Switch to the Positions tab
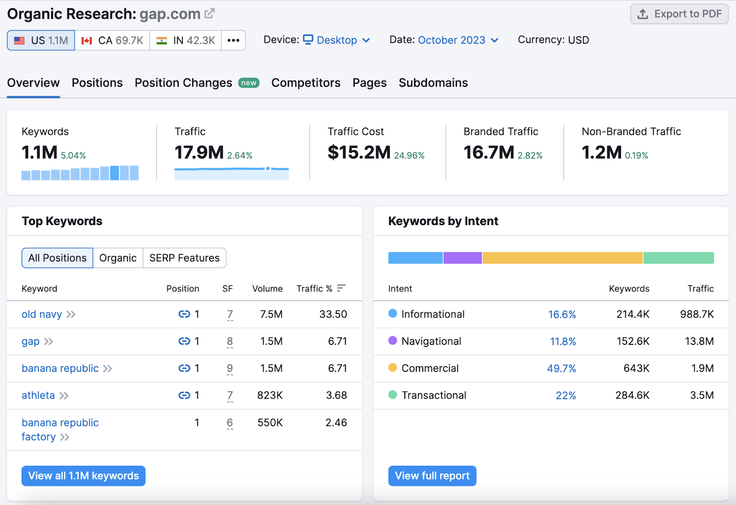 point(97,83)
